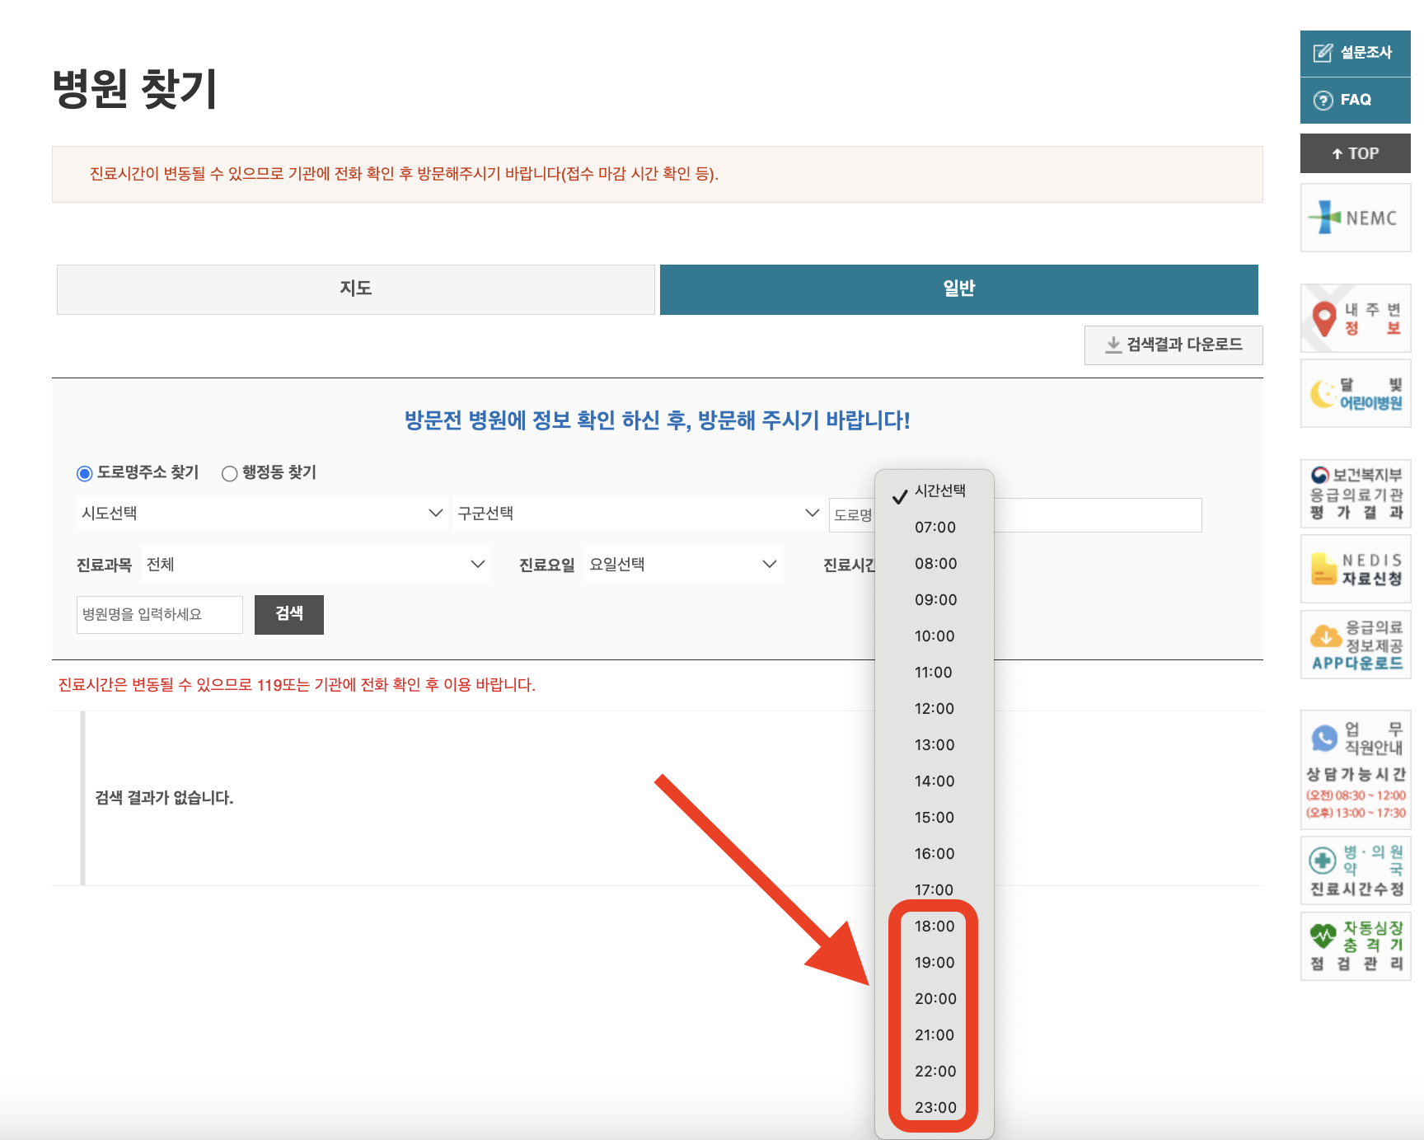Open 응급의료 정보제공 APP 다운로드
The width and height of the screenshot is (1424, 1140).
tap(1355, 645)
